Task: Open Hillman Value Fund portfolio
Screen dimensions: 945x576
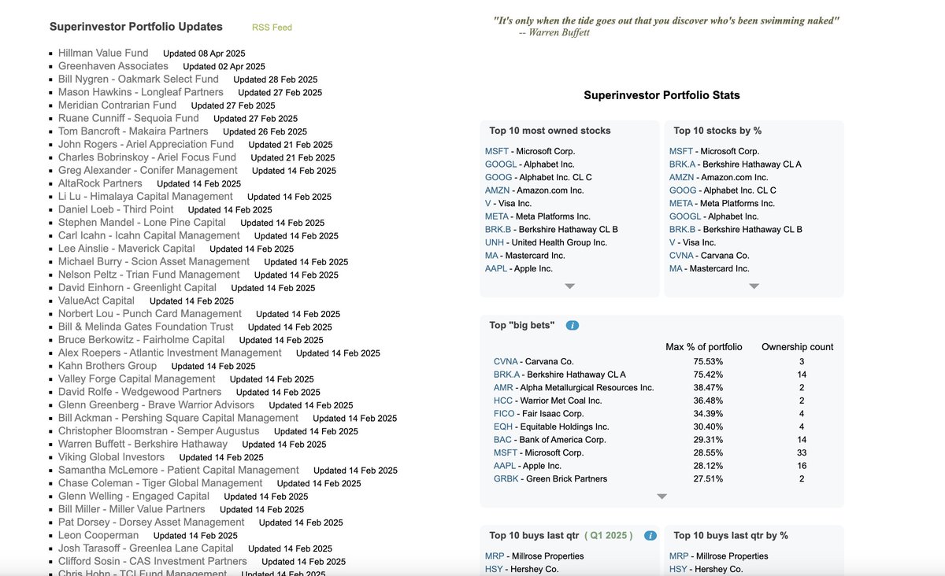Action: click(103, 53)
